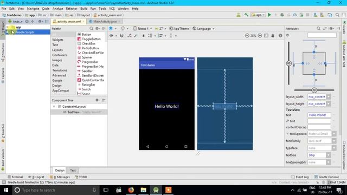
Task: Open the Gradle Console
Action: 326,177
